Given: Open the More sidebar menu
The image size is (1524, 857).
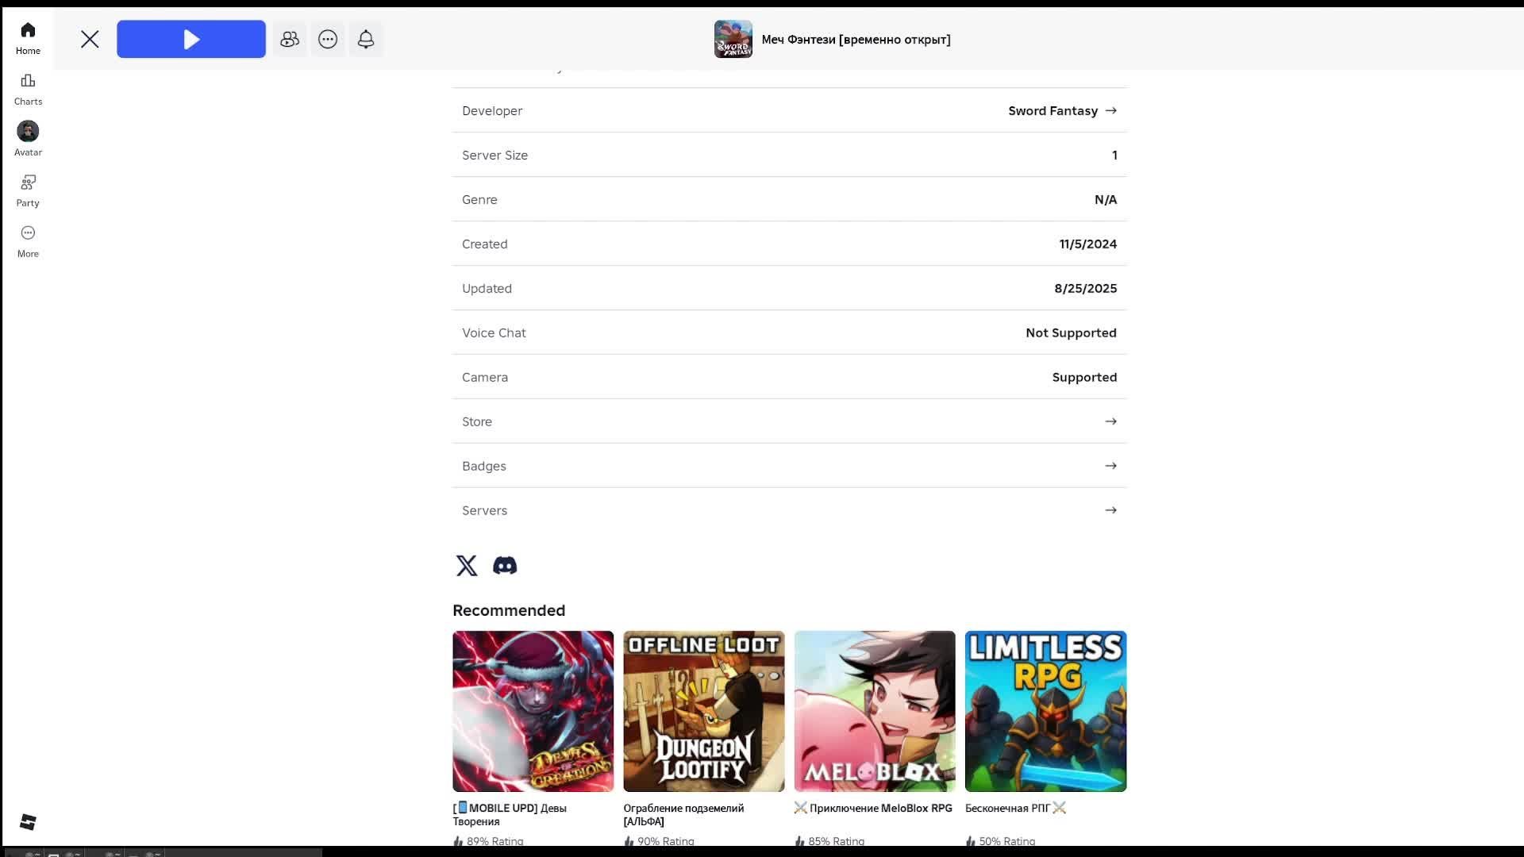Looking at the screenshot, I should coord(28,240).
